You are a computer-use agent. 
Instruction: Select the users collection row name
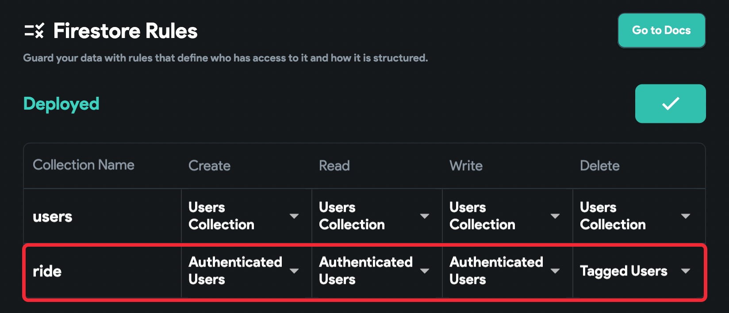[52, 217]
